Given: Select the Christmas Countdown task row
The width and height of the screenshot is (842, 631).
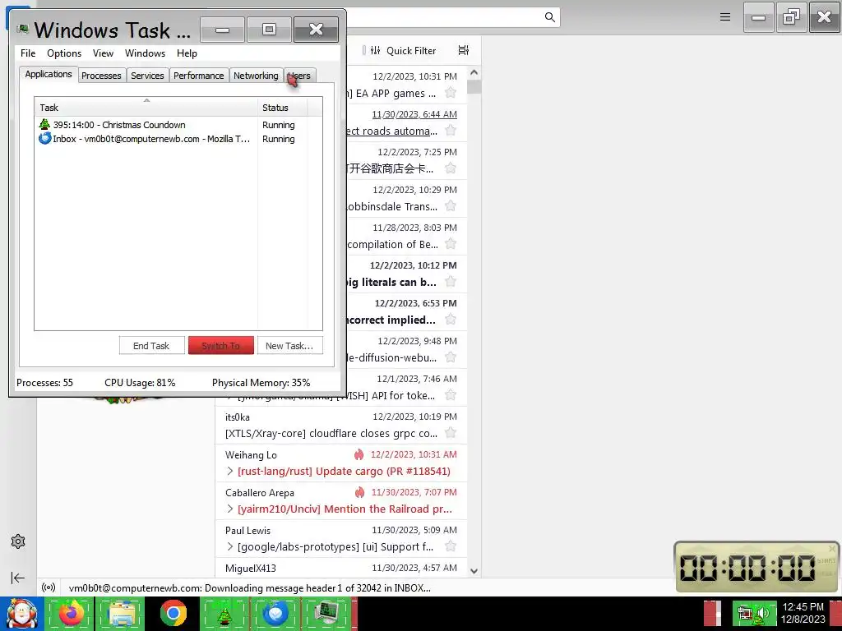Looking at the screenshot, I should coord(178,125).
